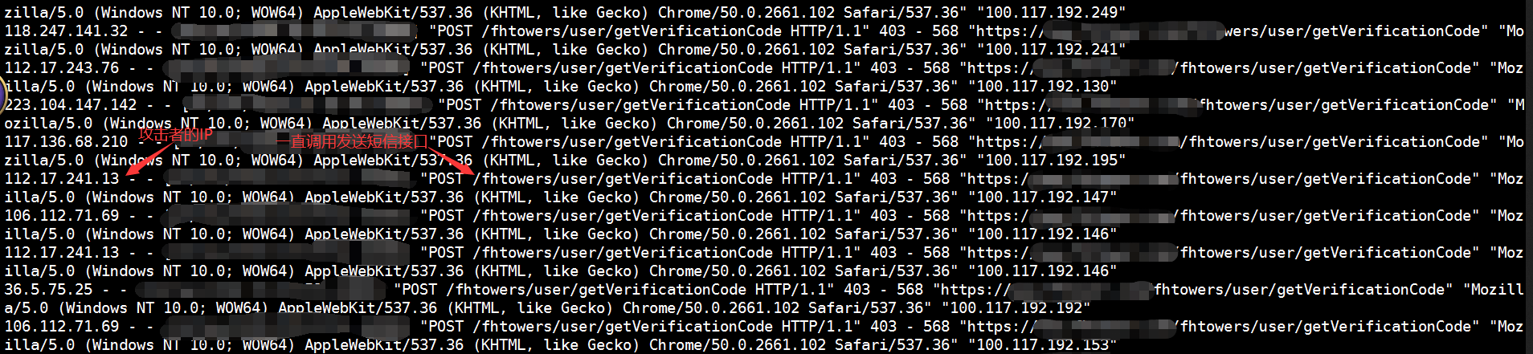The width and height of the screenshot is (1533, 354).
Task: Click the red "攻击者的IP" annotation
Action: pyautogui.click(x=175, y=135)
